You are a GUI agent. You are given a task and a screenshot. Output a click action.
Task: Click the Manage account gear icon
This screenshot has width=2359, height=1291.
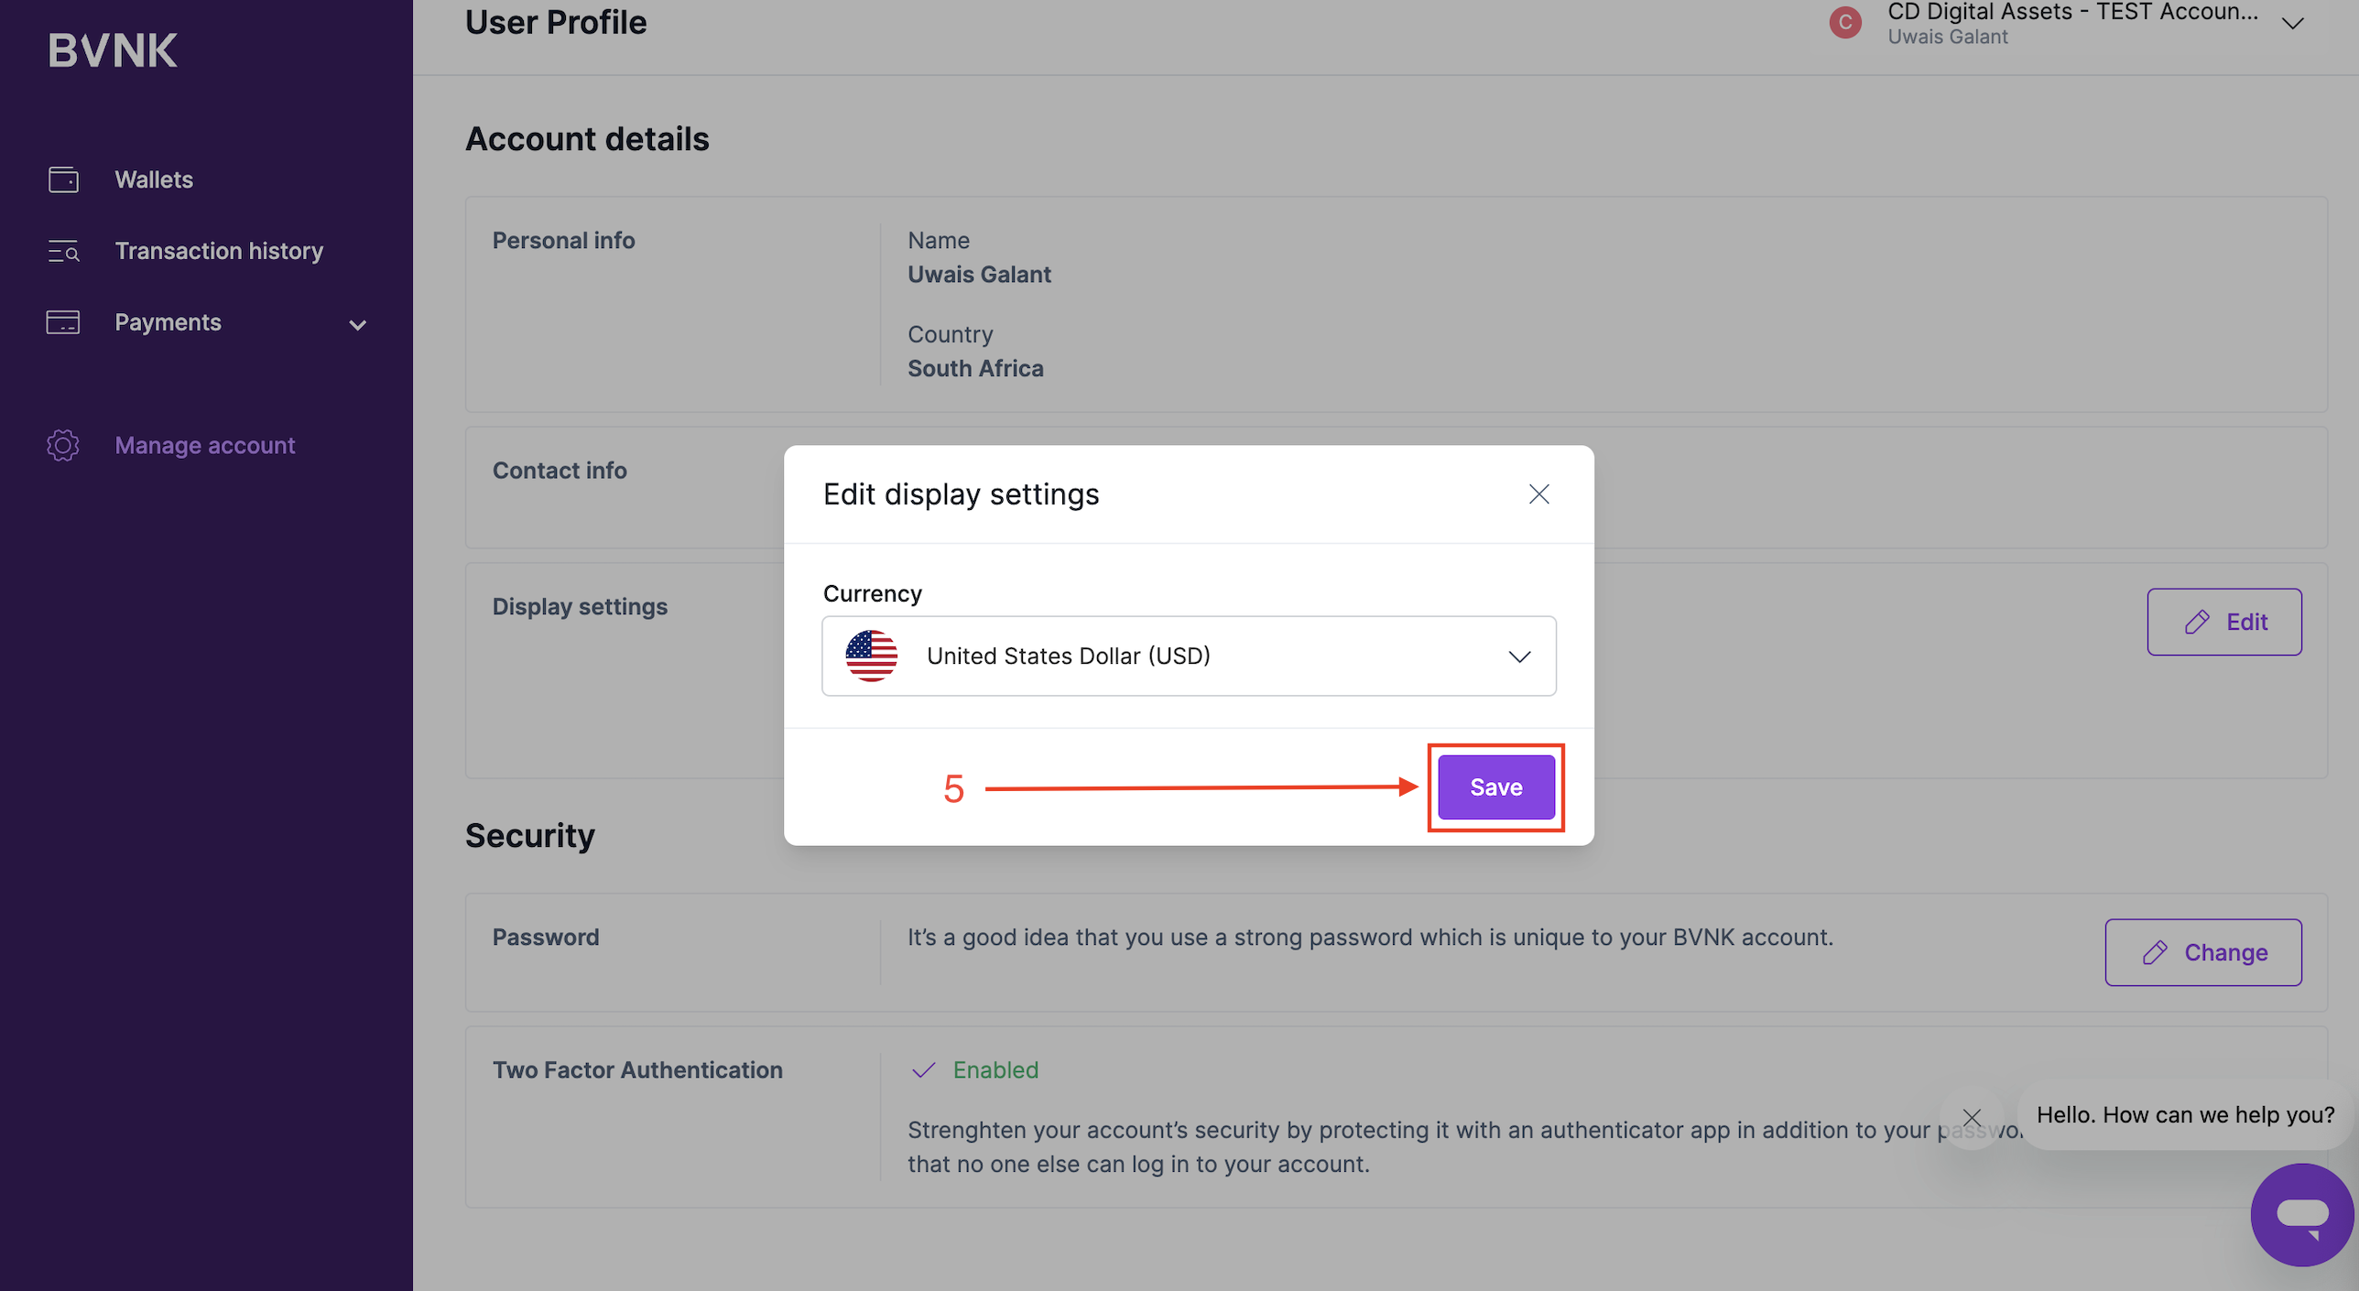coord(63,446)
